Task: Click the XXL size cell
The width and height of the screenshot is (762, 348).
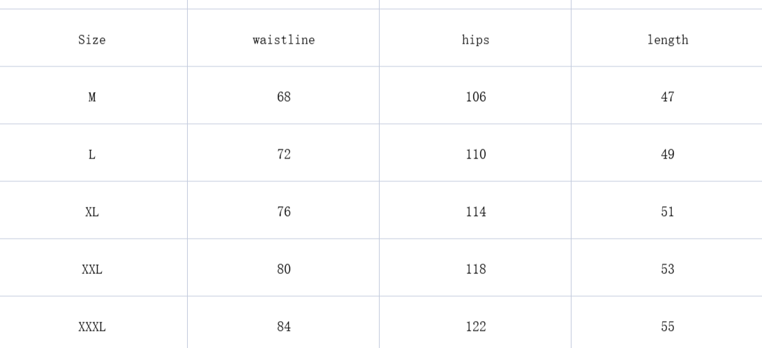Action: point(92,269)
